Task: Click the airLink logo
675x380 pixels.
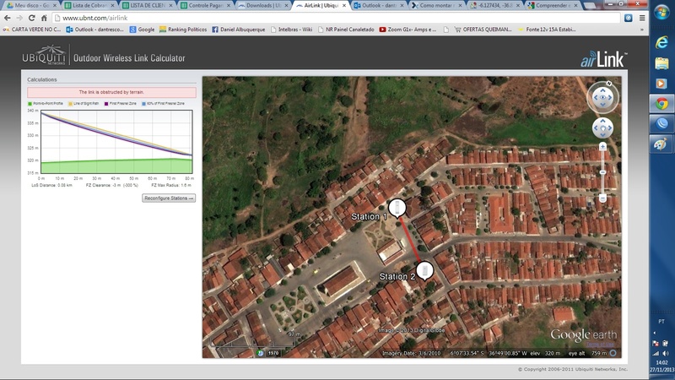Action: tap(603, 59)
